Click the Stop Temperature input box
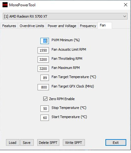Image resolution: width=131 pixels, height=153 pixels. click(45, 109)
